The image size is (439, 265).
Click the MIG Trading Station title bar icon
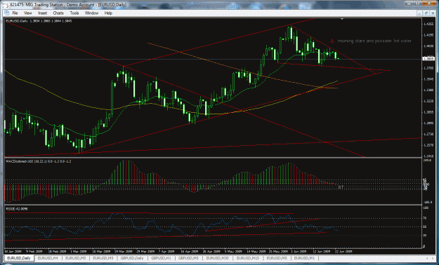click(x=6, y=5)
